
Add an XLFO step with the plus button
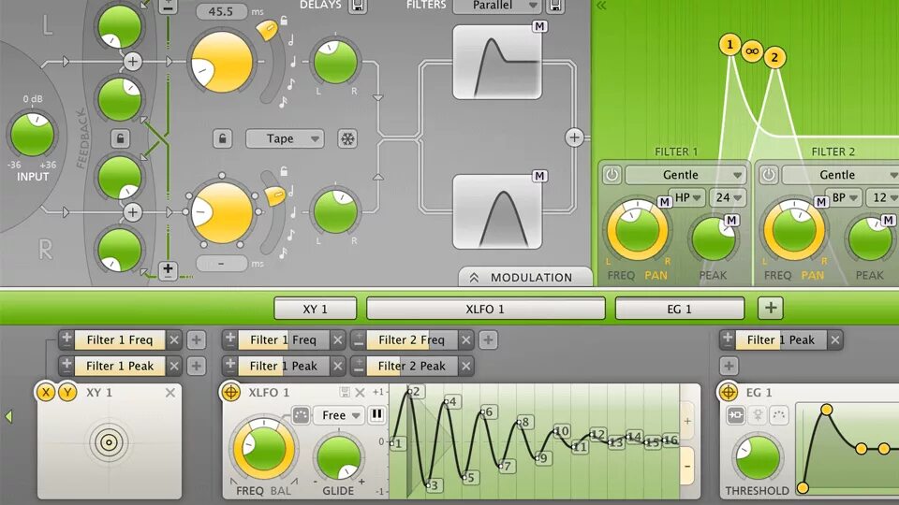687,421
